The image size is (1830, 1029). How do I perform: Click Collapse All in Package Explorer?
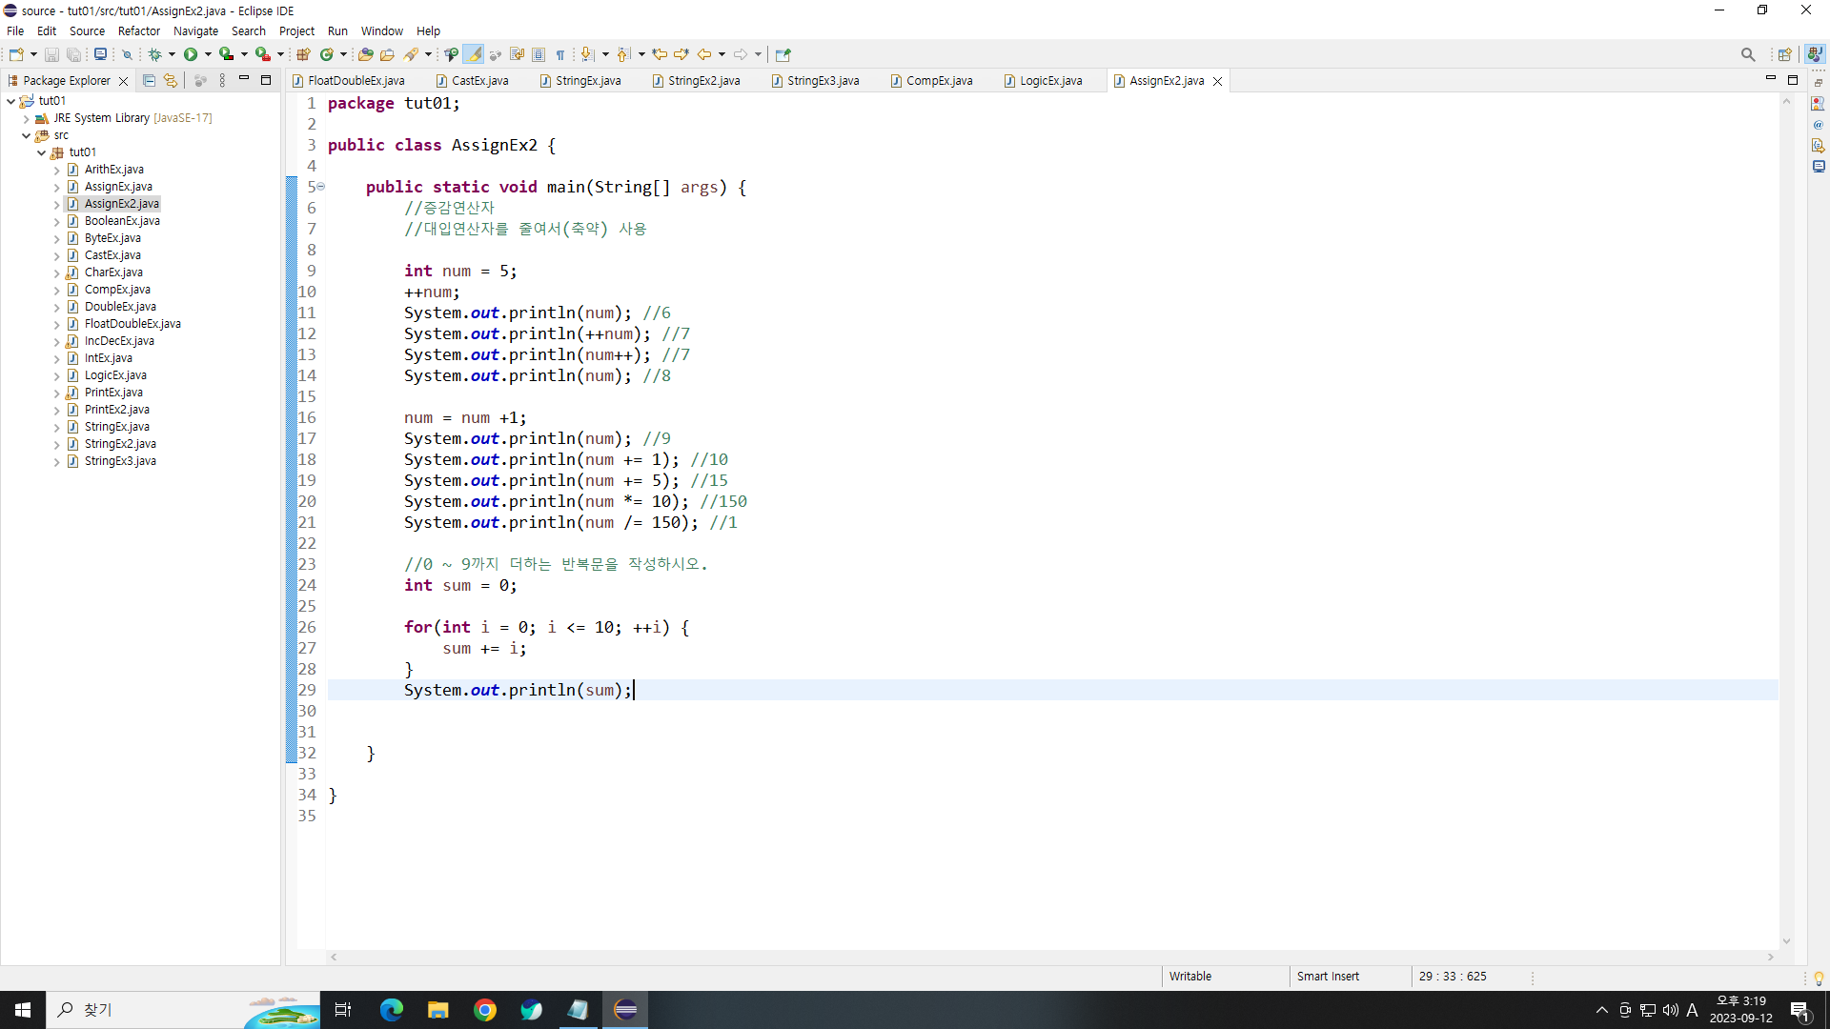pos(149,81)
